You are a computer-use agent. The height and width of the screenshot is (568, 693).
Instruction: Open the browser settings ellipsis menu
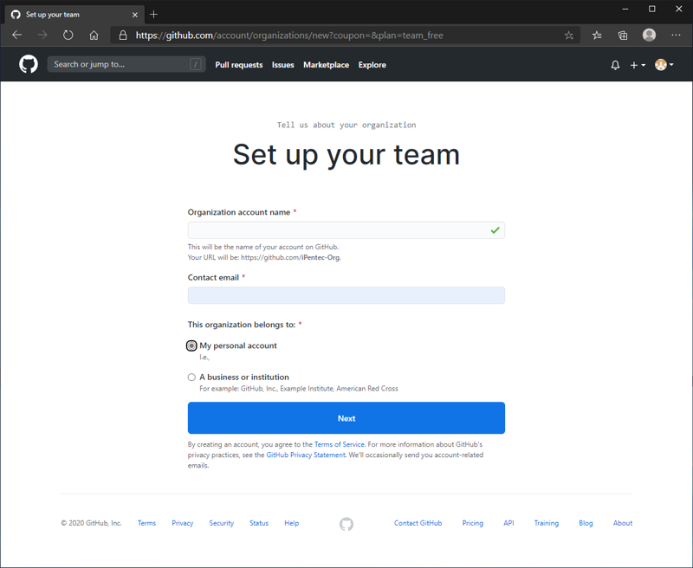(x=676, y=35)
